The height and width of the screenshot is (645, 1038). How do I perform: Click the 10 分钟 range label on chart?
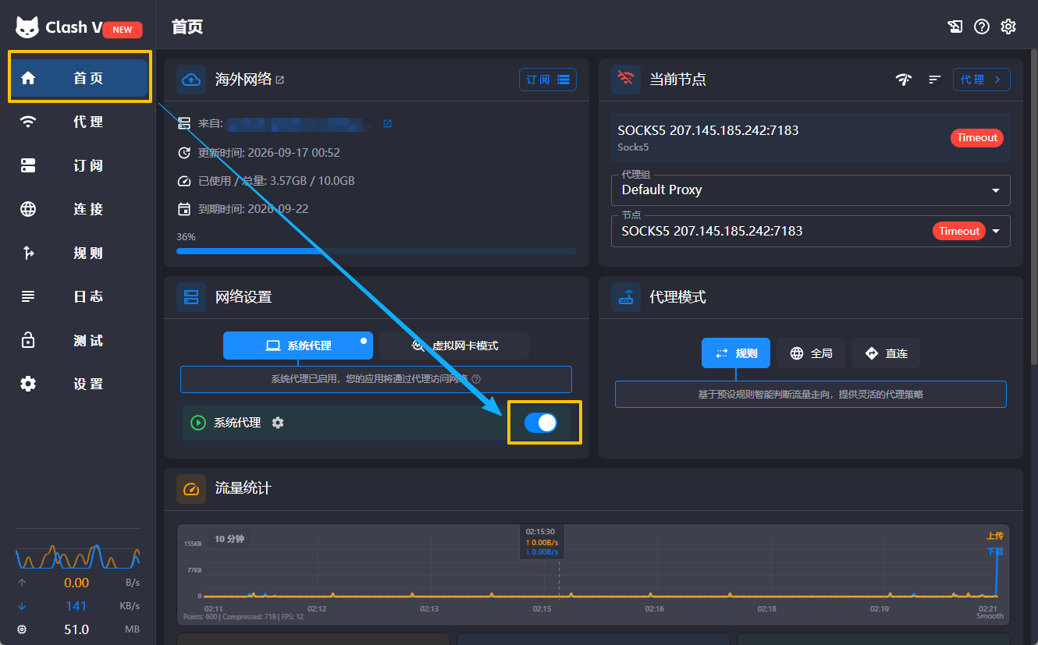tap(229, 539)
